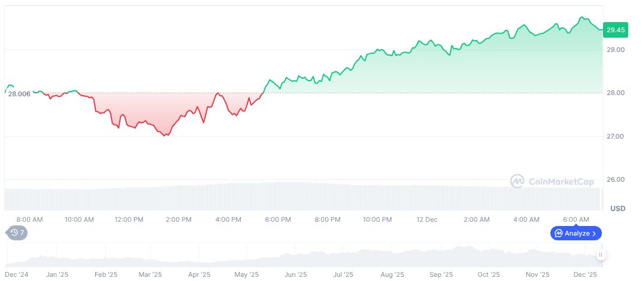Select Mar '25 on the range timeline
Viewport: 642px width, 281px height.
point(150,274)
